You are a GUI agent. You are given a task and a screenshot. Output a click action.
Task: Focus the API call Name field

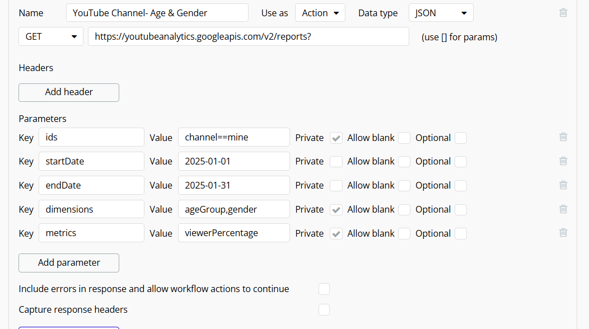pyautogui.click(x=157, y=13)
